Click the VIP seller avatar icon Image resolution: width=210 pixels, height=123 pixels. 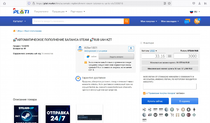point(80,49)
